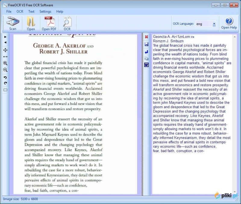Open the File menu
Screen dimensions: 241x204
coord(9,11)
